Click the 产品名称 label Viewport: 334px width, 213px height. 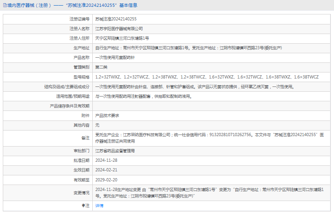point(81,58)
